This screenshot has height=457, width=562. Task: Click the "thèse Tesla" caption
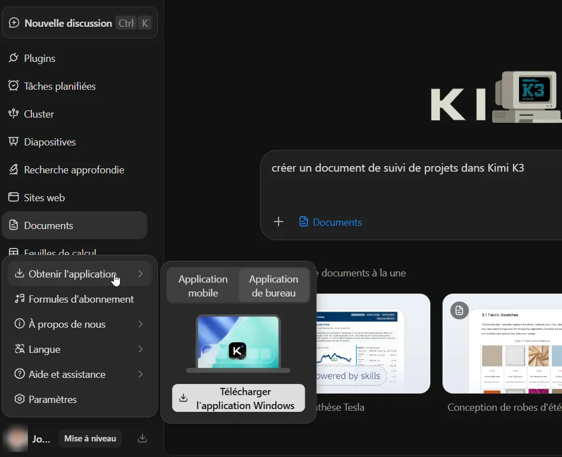coord(340,407)
